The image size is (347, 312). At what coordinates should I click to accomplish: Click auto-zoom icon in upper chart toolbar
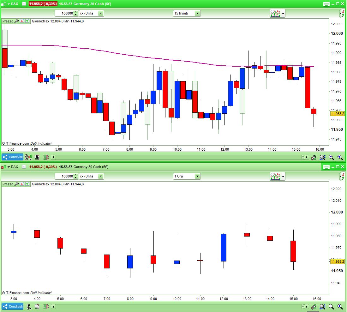pyautogui.click(x=322, y=157)
